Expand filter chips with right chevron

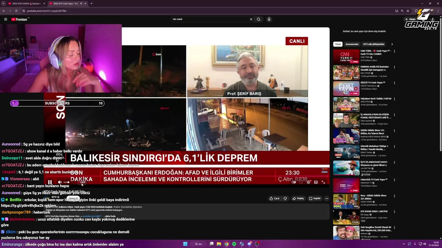coord(392,44)
